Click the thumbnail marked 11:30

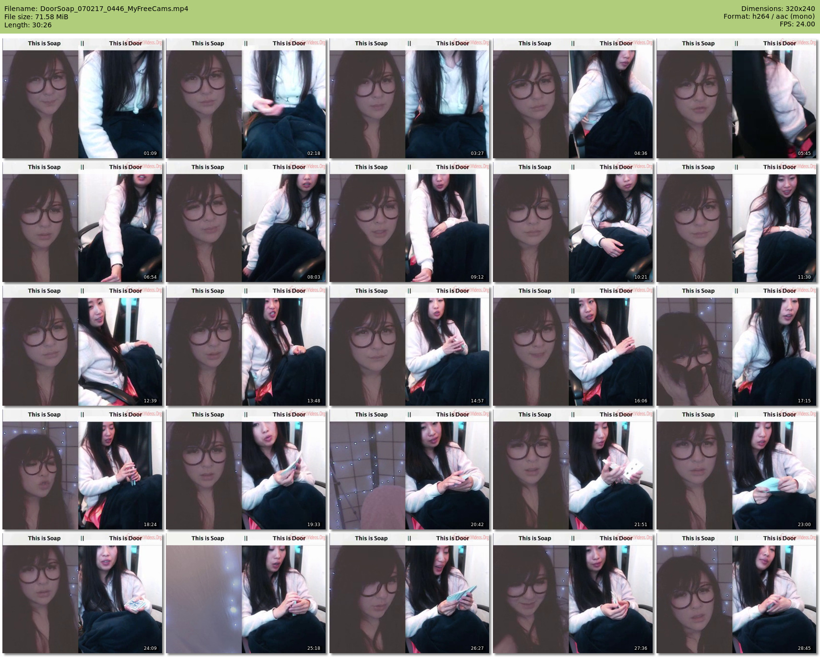737,222
